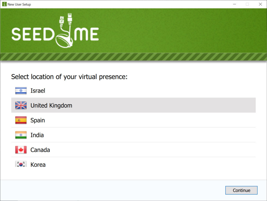Viewport: 267px width, 201px height.
Task: Click the 'Select location of your virtual presence' heading
Action: [x=69, y=77]
